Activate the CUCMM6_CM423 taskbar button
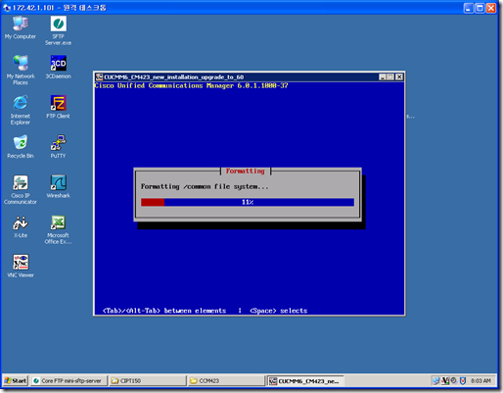 click(x=305, y=380)
